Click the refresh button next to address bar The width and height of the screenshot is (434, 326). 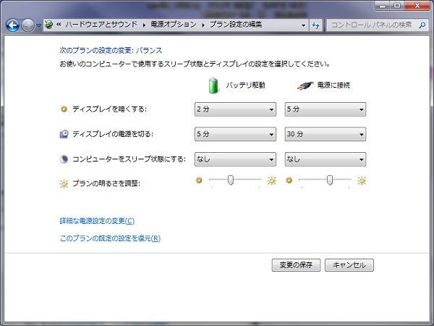316,25
